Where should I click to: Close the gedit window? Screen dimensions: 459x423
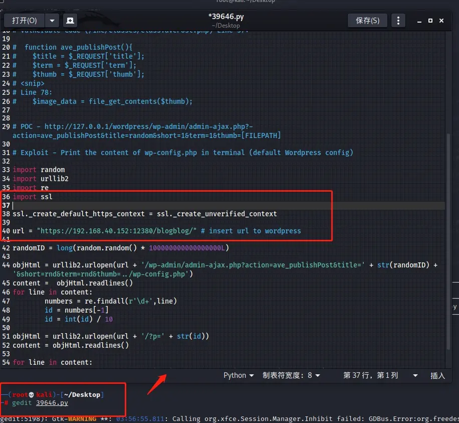[441, 21]
